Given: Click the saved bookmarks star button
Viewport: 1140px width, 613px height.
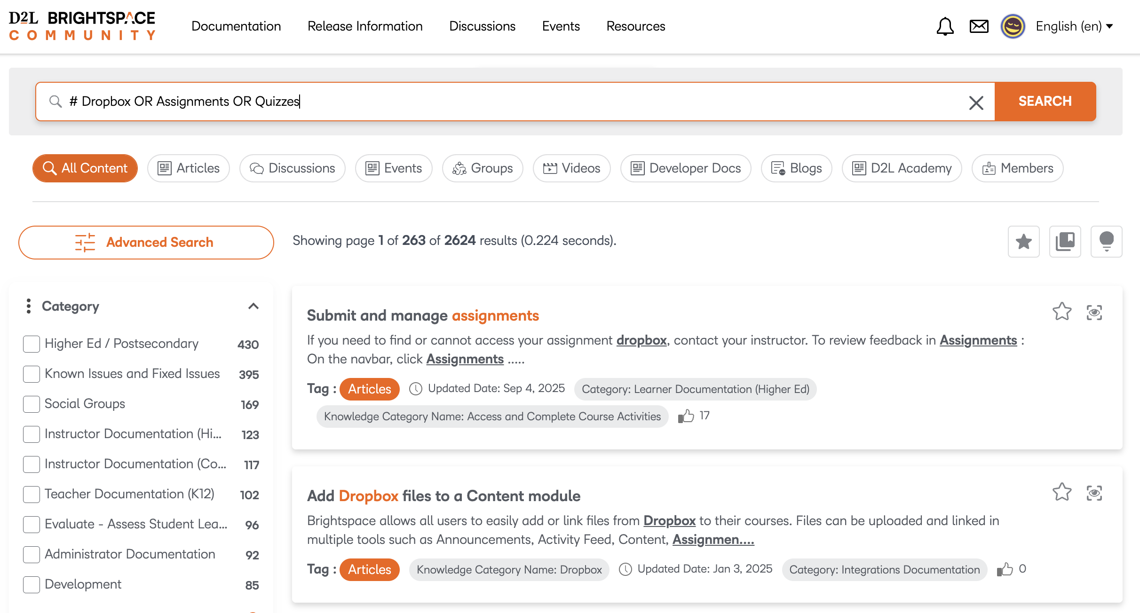Looking at the screenshot, I should click(1023, 242).
